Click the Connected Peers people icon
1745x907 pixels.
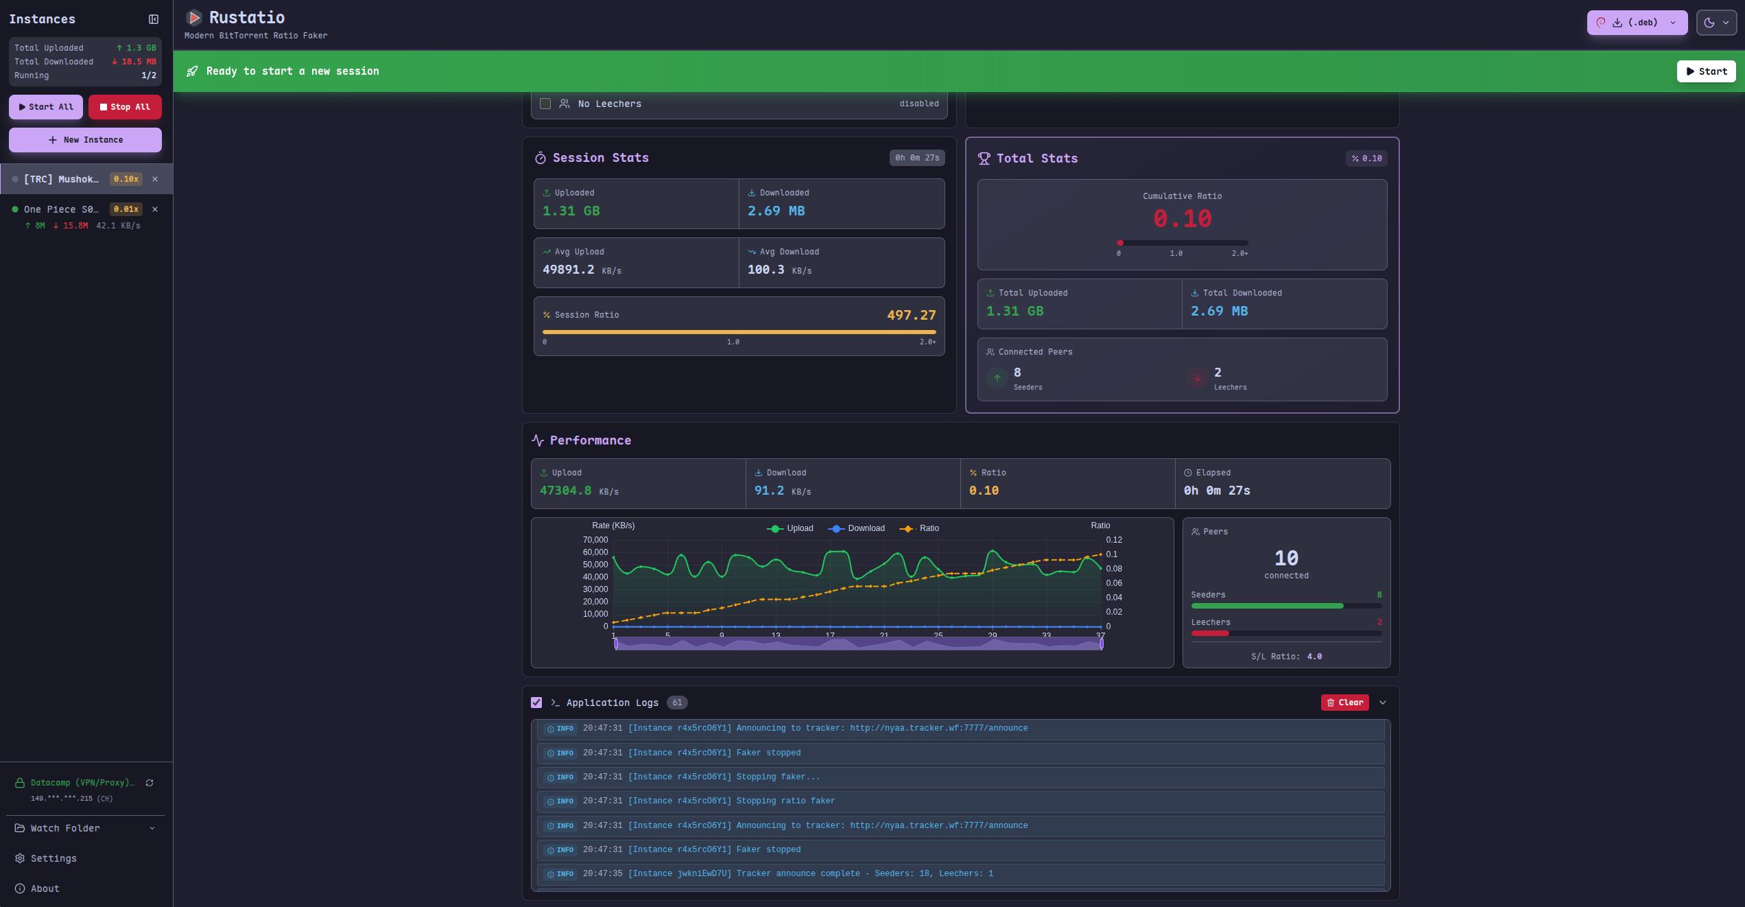click(x=990, y=352)
